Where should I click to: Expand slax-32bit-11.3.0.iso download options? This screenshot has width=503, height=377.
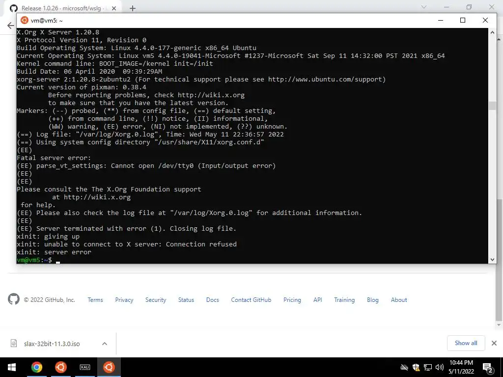[105, 344]
